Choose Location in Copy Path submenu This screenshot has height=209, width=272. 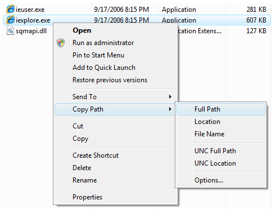tap(207, 122)
